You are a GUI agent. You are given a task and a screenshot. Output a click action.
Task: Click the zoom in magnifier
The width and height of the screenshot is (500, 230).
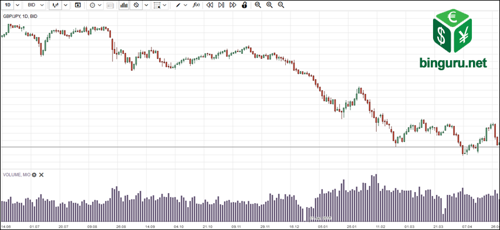pos(269,5)
